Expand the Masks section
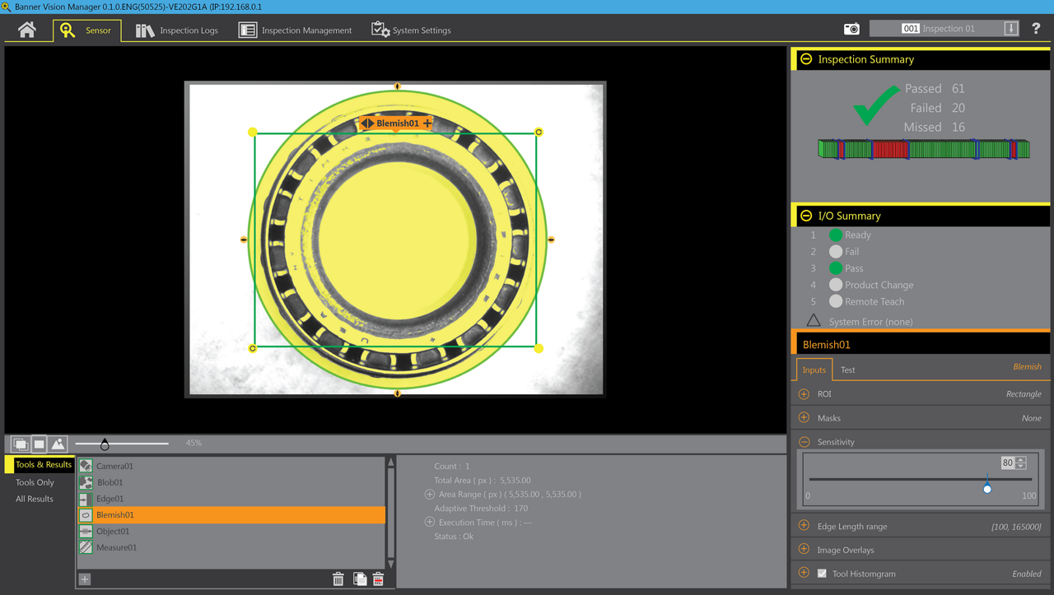Image resolution: width=1054 pixels, height=595 pixels. [x=804, y=417]
